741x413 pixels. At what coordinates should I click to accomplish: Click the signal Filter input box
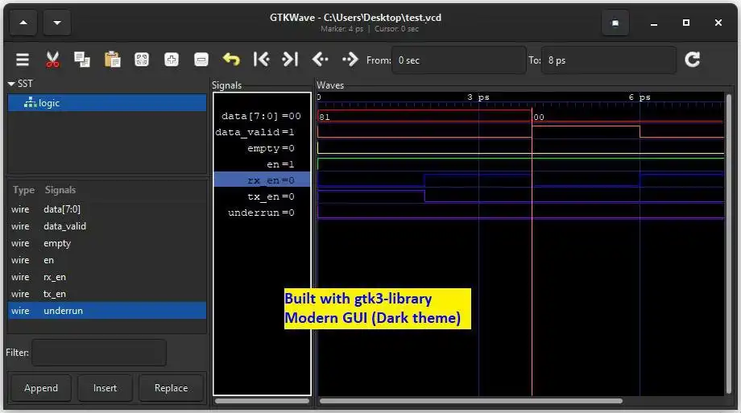click(99, 353)
